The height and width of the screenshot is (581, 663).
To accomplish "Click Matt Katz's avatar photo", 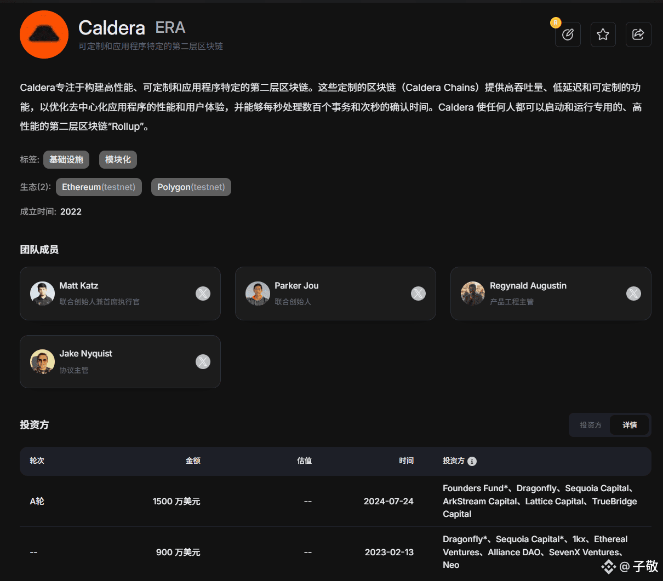I will (x=42, y=294).
